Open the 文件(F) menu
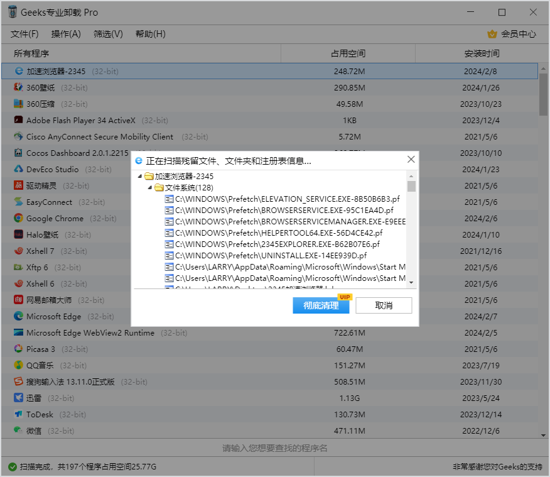 24,34
